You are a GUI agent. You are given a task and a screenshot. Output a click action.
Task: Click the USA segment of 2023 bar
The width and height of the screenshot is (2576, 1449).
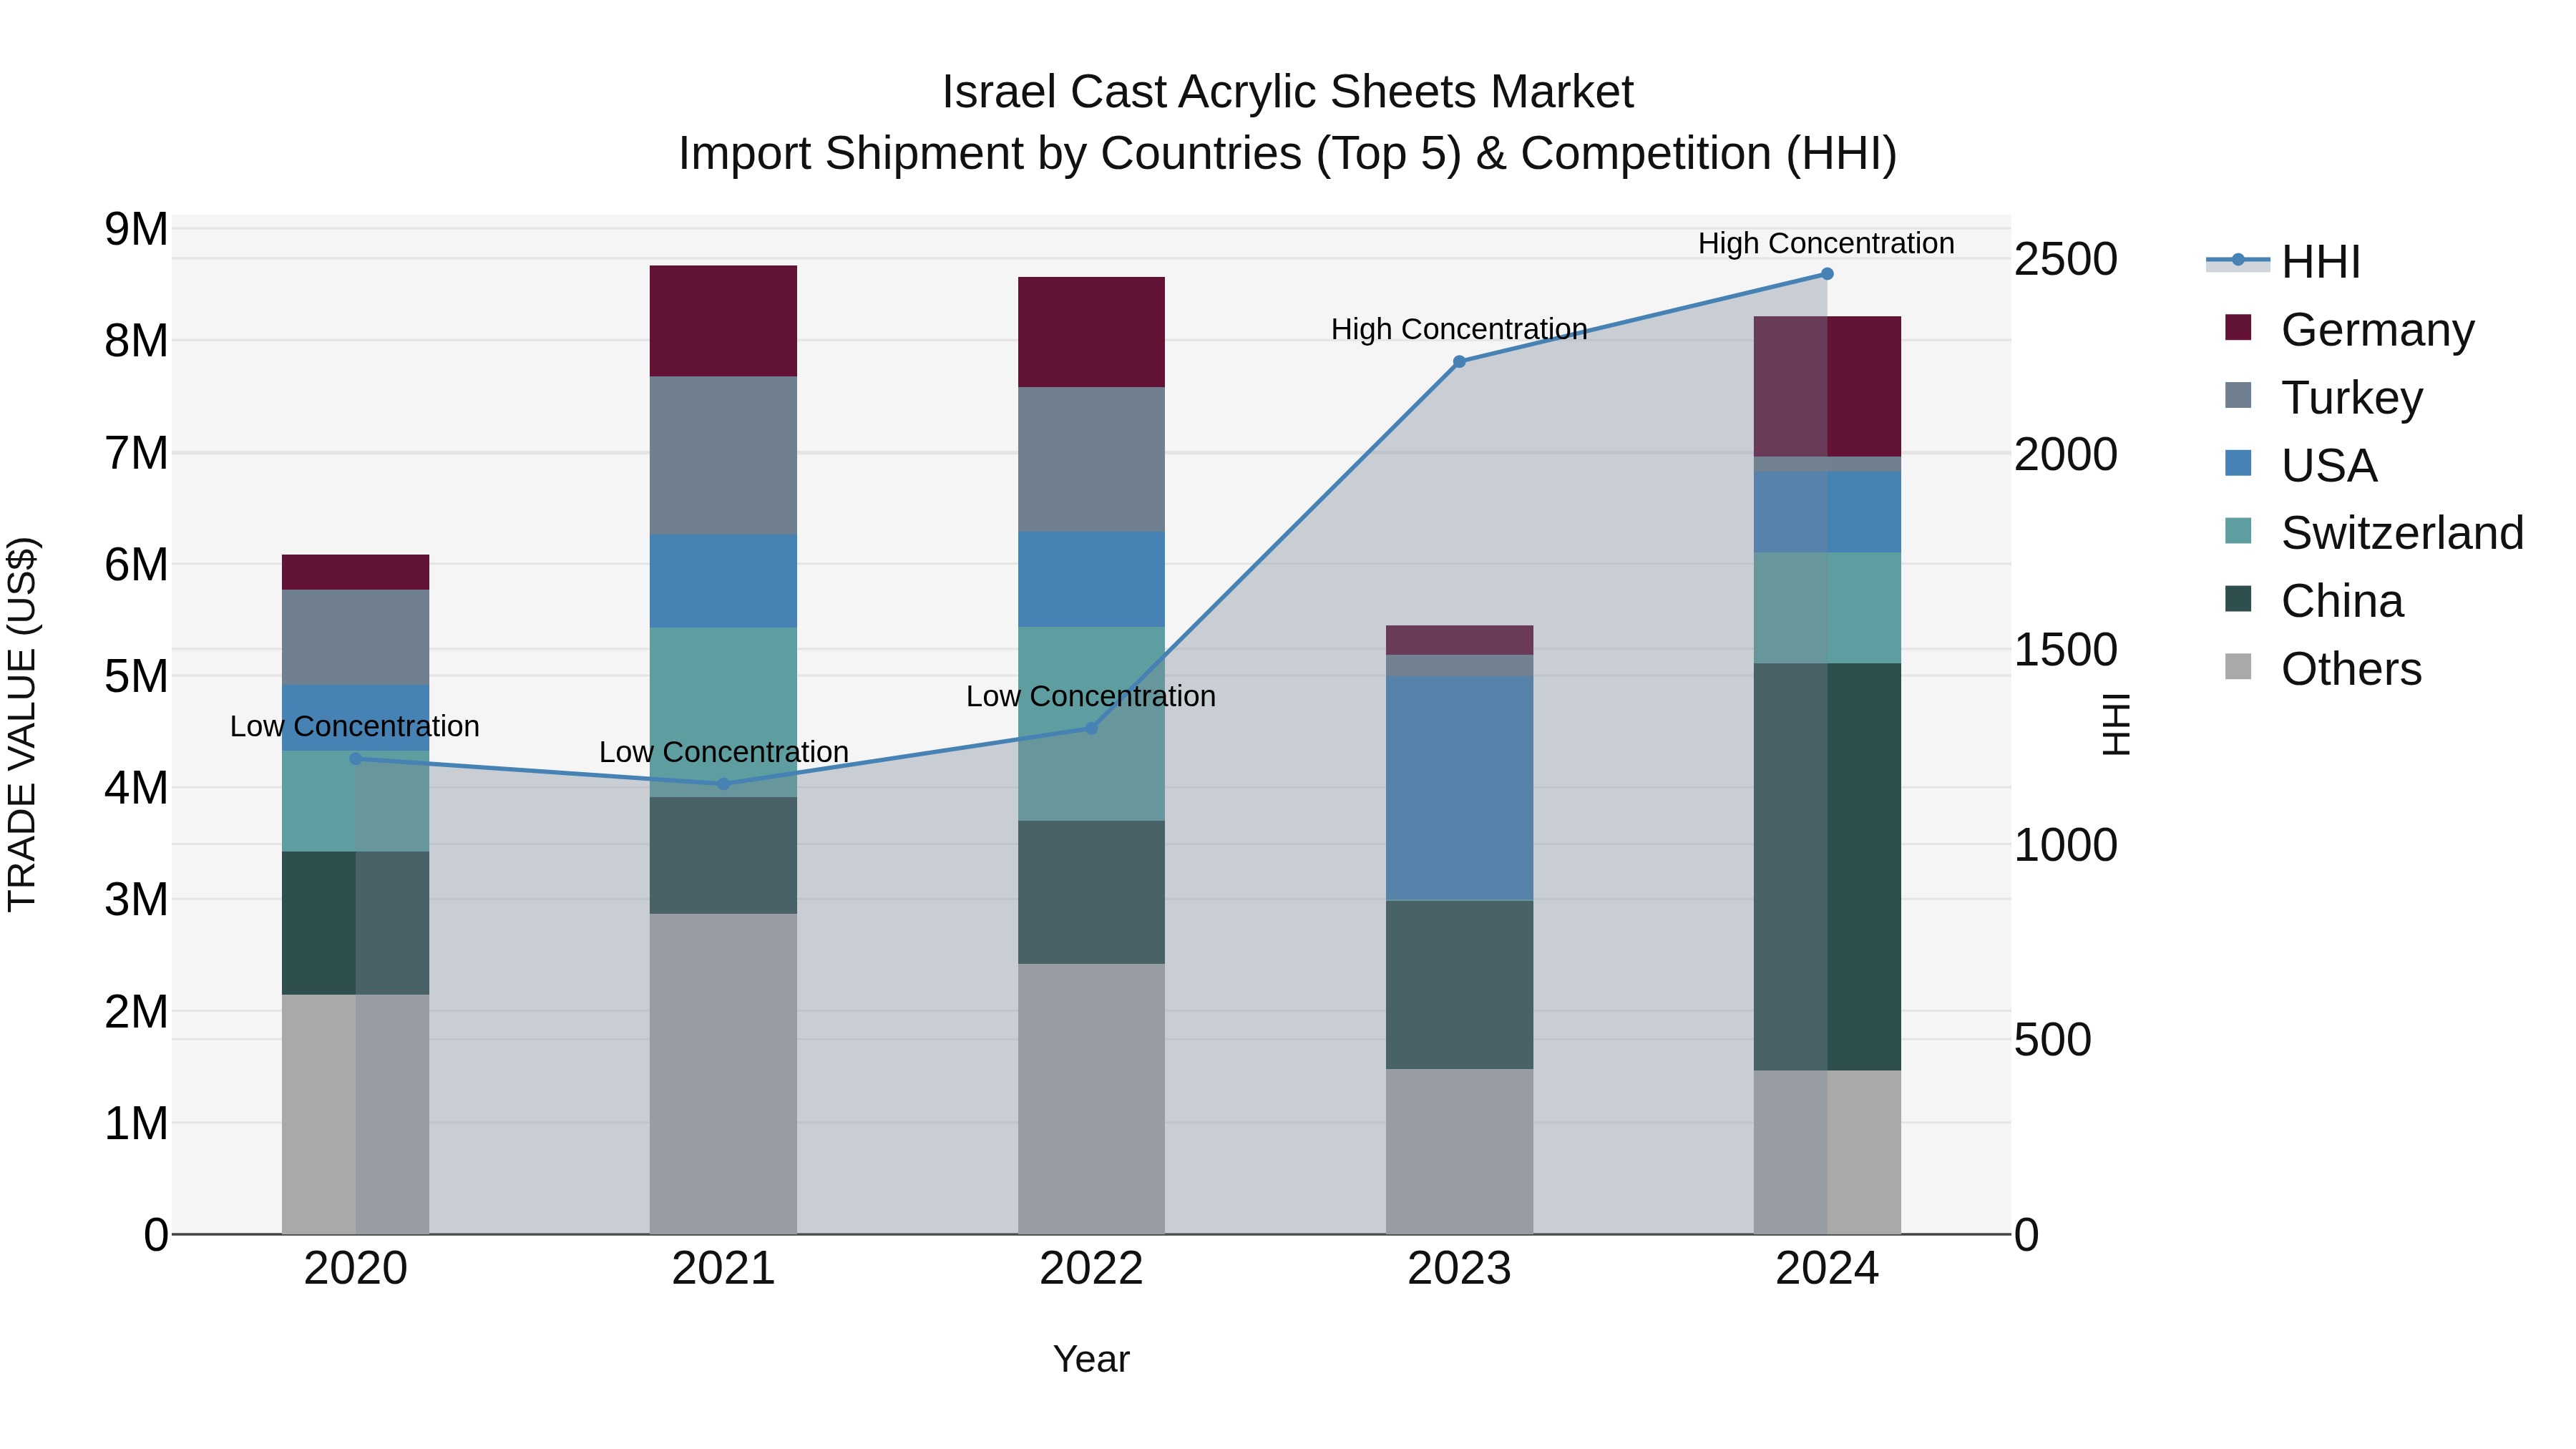[1459, 788]
